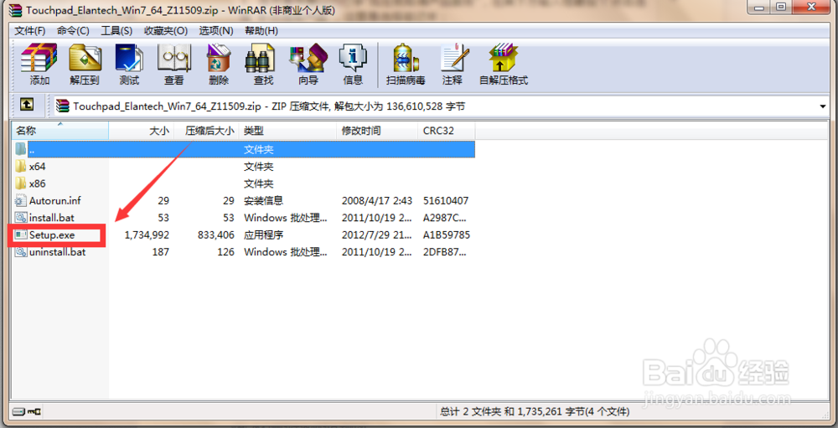This screenshot has width=838, height=428.
Task: Click the archive path address field
Action: [435, 106]
